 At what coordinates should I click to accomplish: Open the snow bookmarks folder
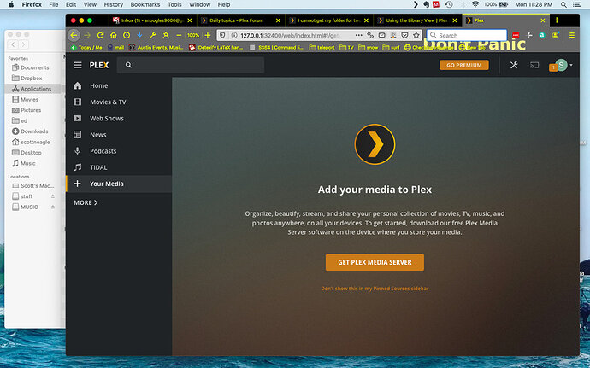[369, 47]
